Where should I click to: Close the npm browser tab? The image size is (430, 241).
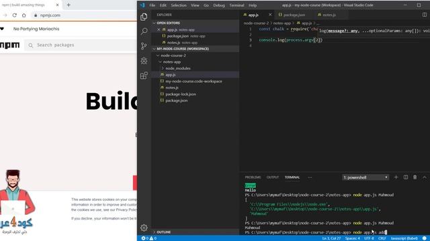(57, 5)
